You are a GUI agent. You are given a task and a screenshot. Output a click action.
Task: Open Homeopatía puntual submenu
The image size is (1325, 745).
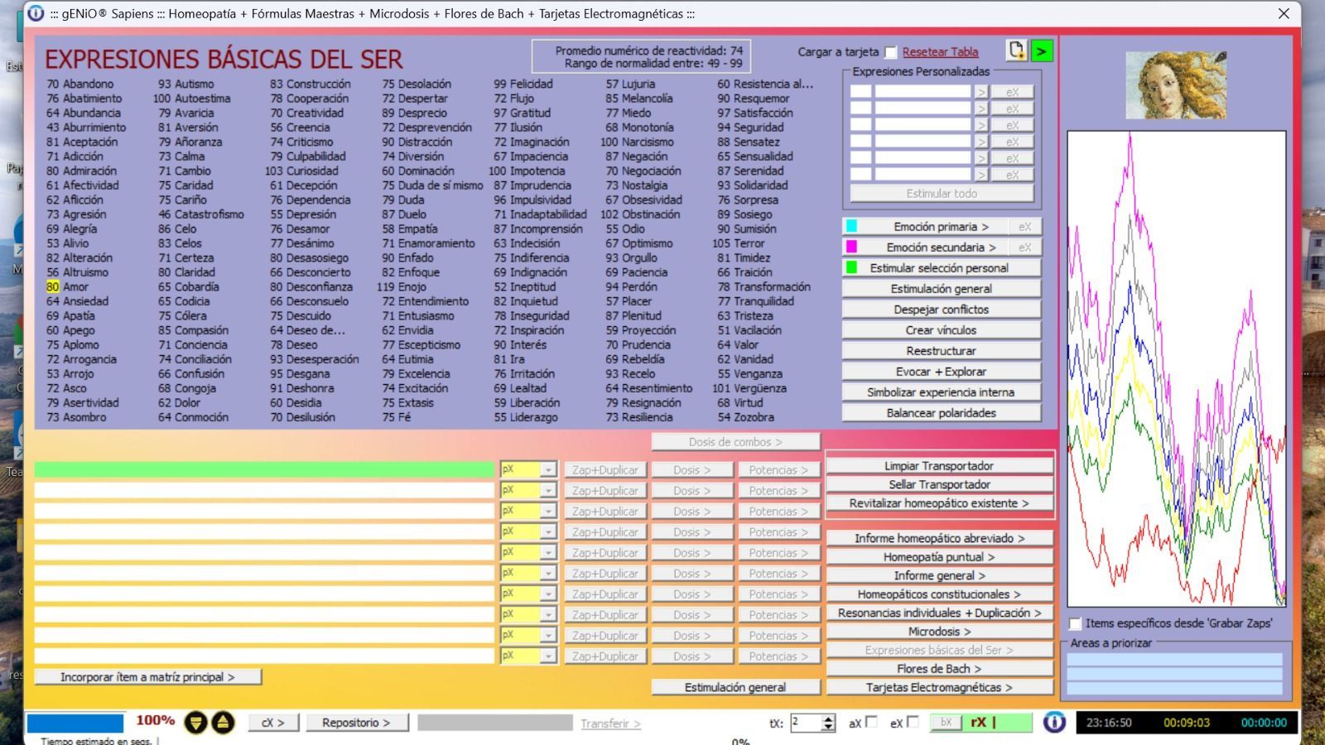coord(939,557)
